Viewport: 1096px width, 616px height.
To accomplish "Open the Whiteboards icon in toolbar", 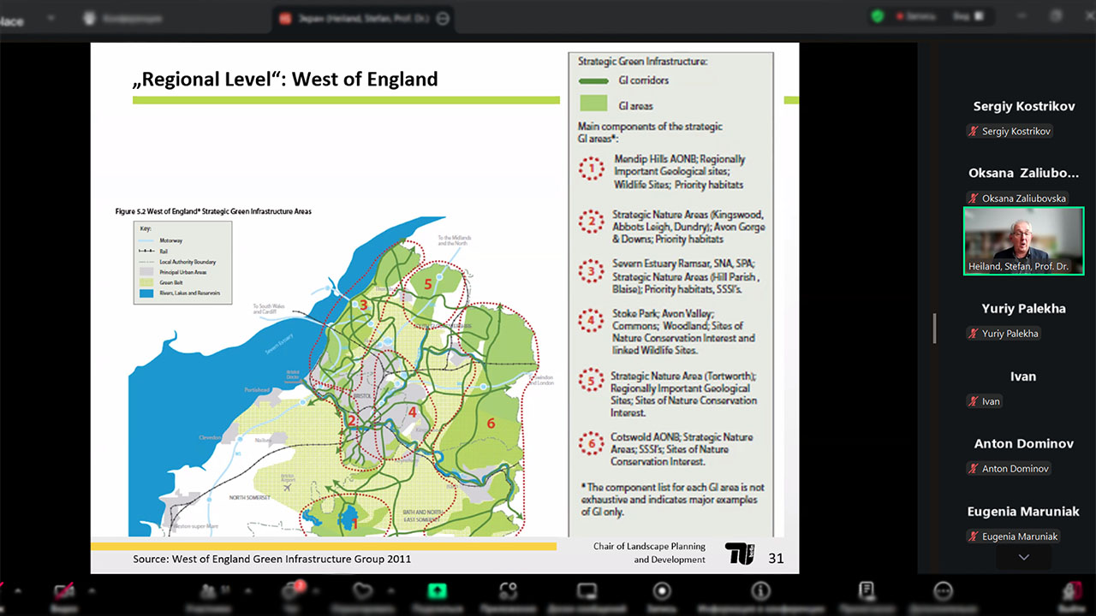I will 587,591.
